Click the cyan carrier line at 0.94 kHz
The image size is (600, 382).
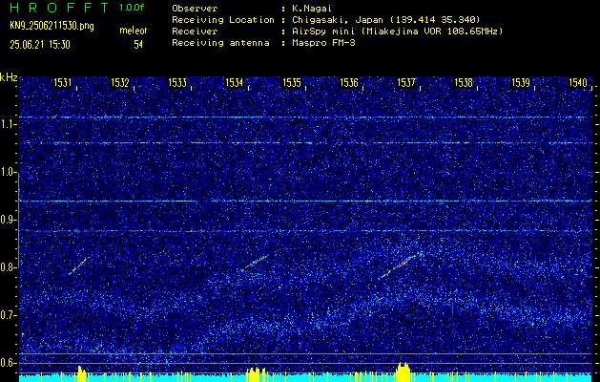coord(305,201)
